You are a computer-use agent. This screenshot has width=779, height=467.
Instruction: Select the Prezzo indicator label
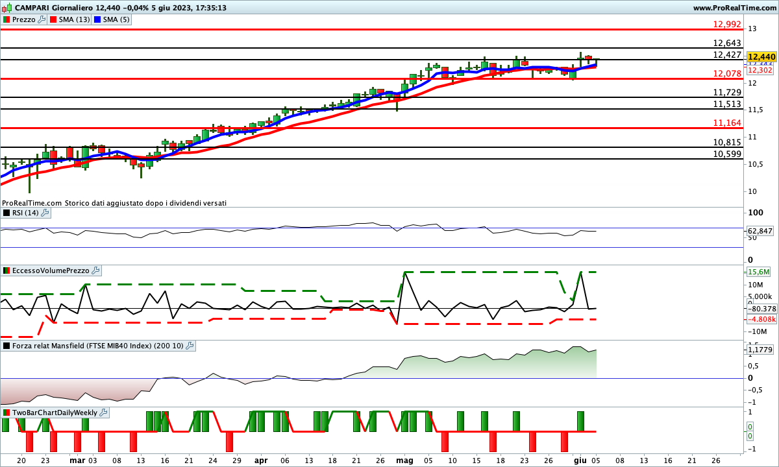24,19
